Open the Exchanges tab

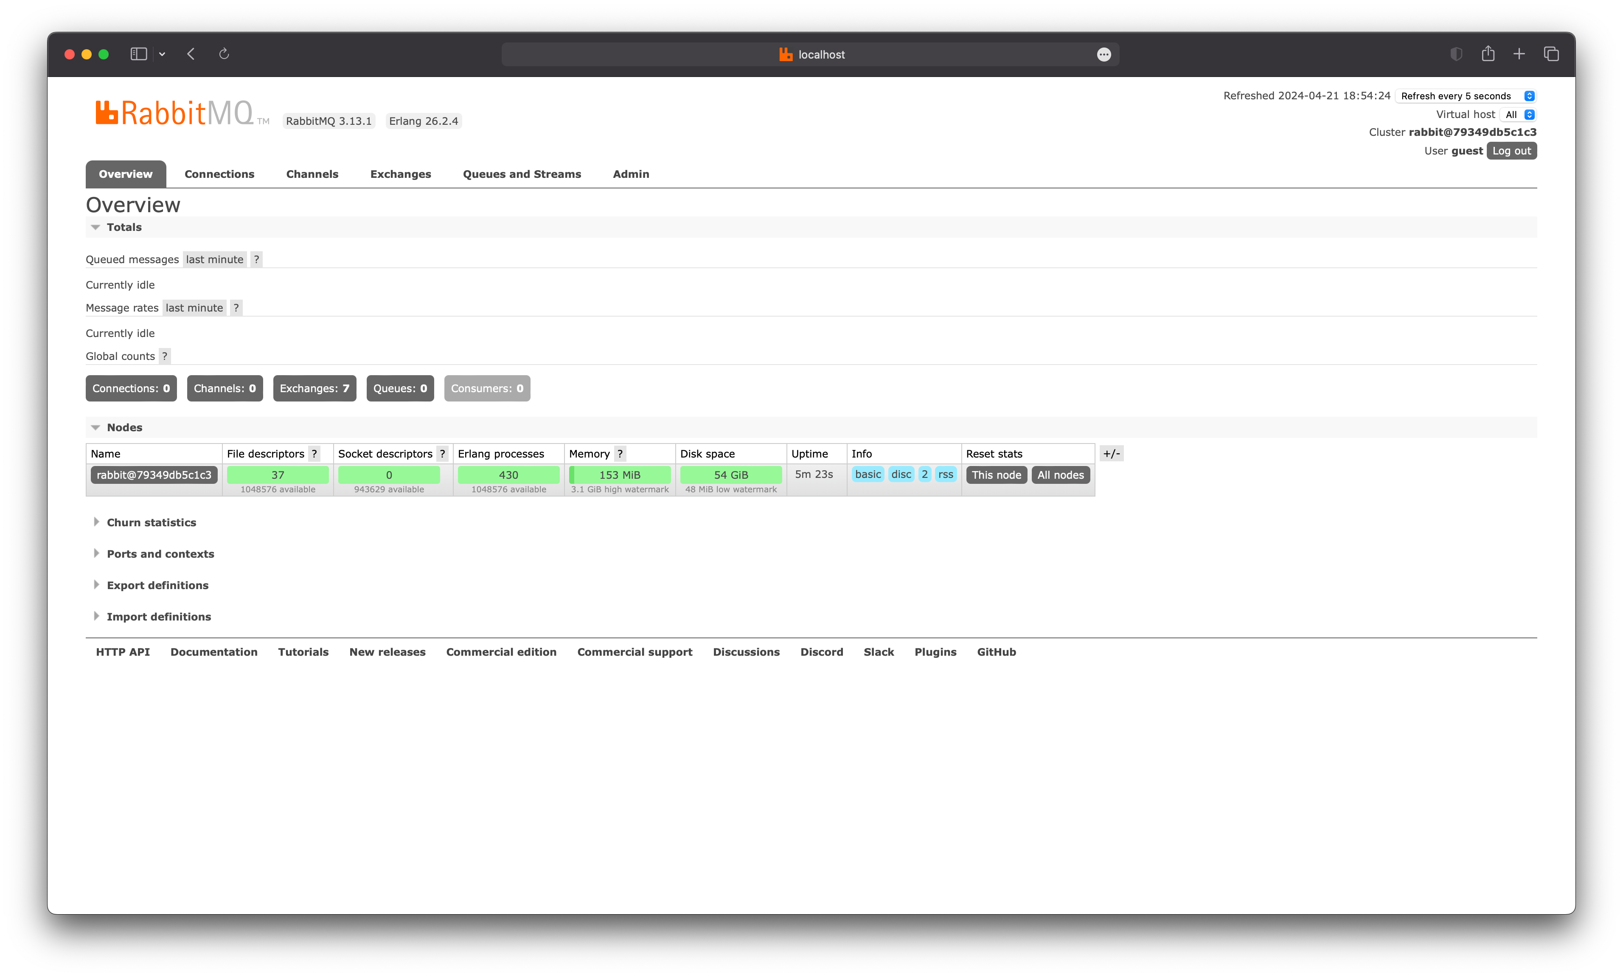tap(400, 174)
